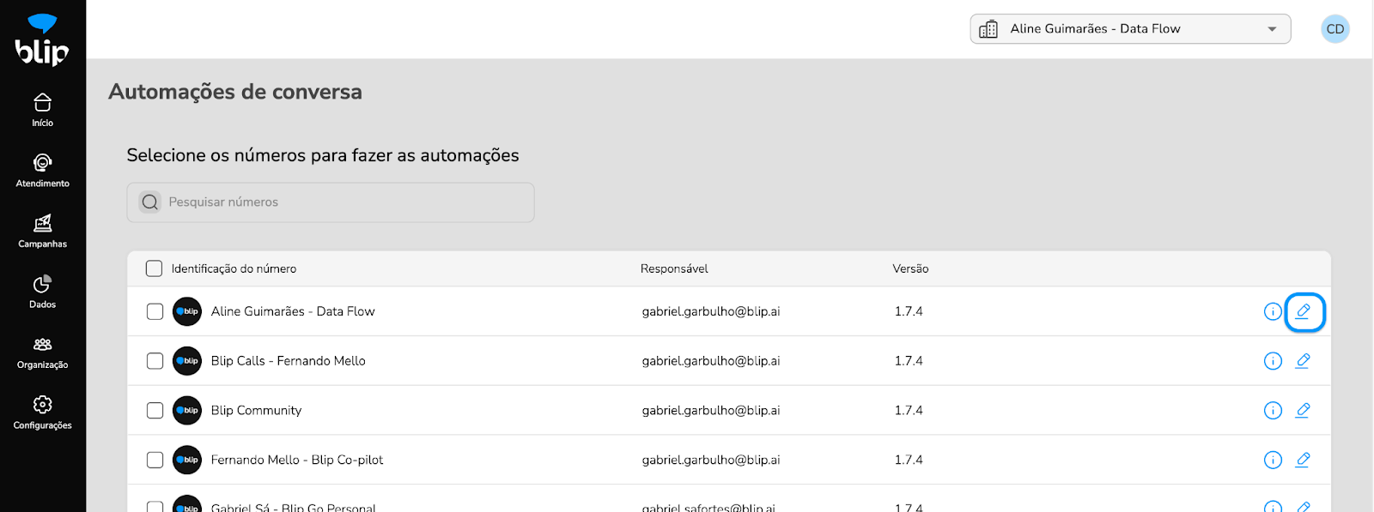Viewport: 1374px width, 512px height.
Task: Go to Atendimento headset icon
Action: point(42,163)
